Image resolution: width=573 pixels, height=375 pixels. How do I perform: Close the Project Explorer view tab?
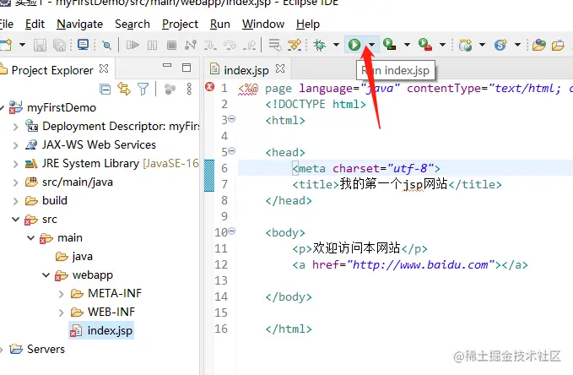point(104,68)
